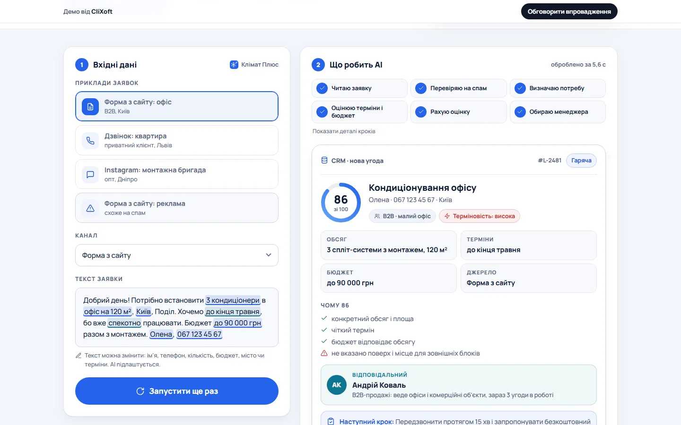Click the checkmark beside чіткий термін
This screenshot has width=681, height=425.
tap(324, 330)
